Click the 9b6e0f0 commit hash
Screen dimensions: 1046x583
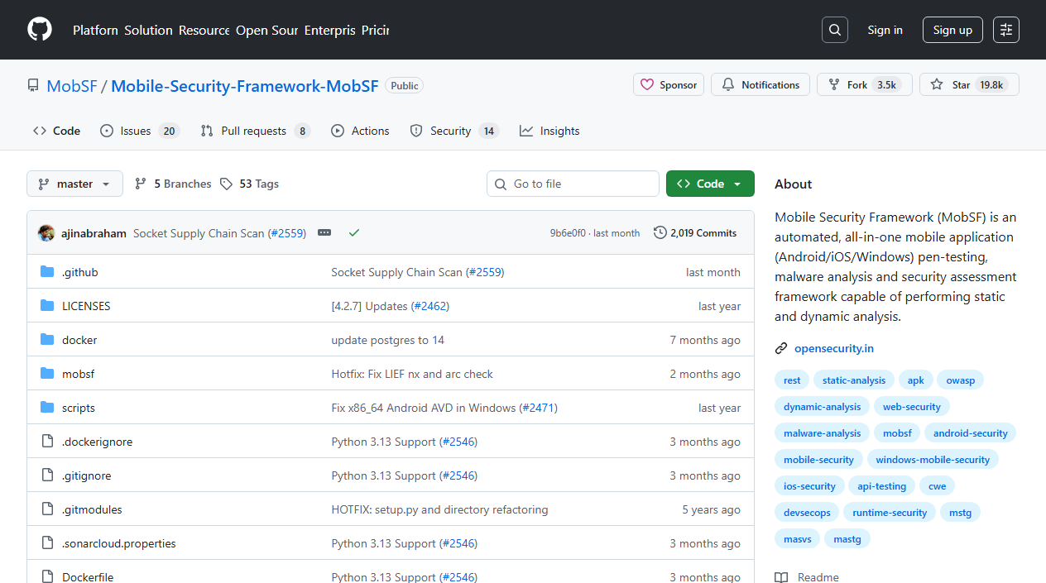pos(568,233)
